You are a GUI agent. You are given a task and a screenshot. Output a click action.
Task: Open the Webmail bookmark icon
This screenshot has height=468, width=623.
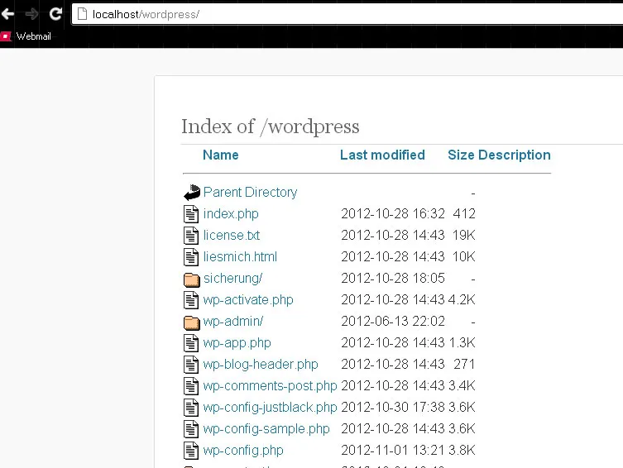[6, 36]
